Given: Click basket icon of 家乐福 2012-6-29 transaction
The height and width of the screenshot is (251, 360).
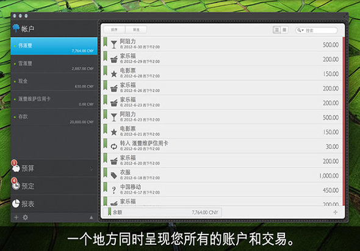Looking at the screenshot, I should tap(114, 59).
